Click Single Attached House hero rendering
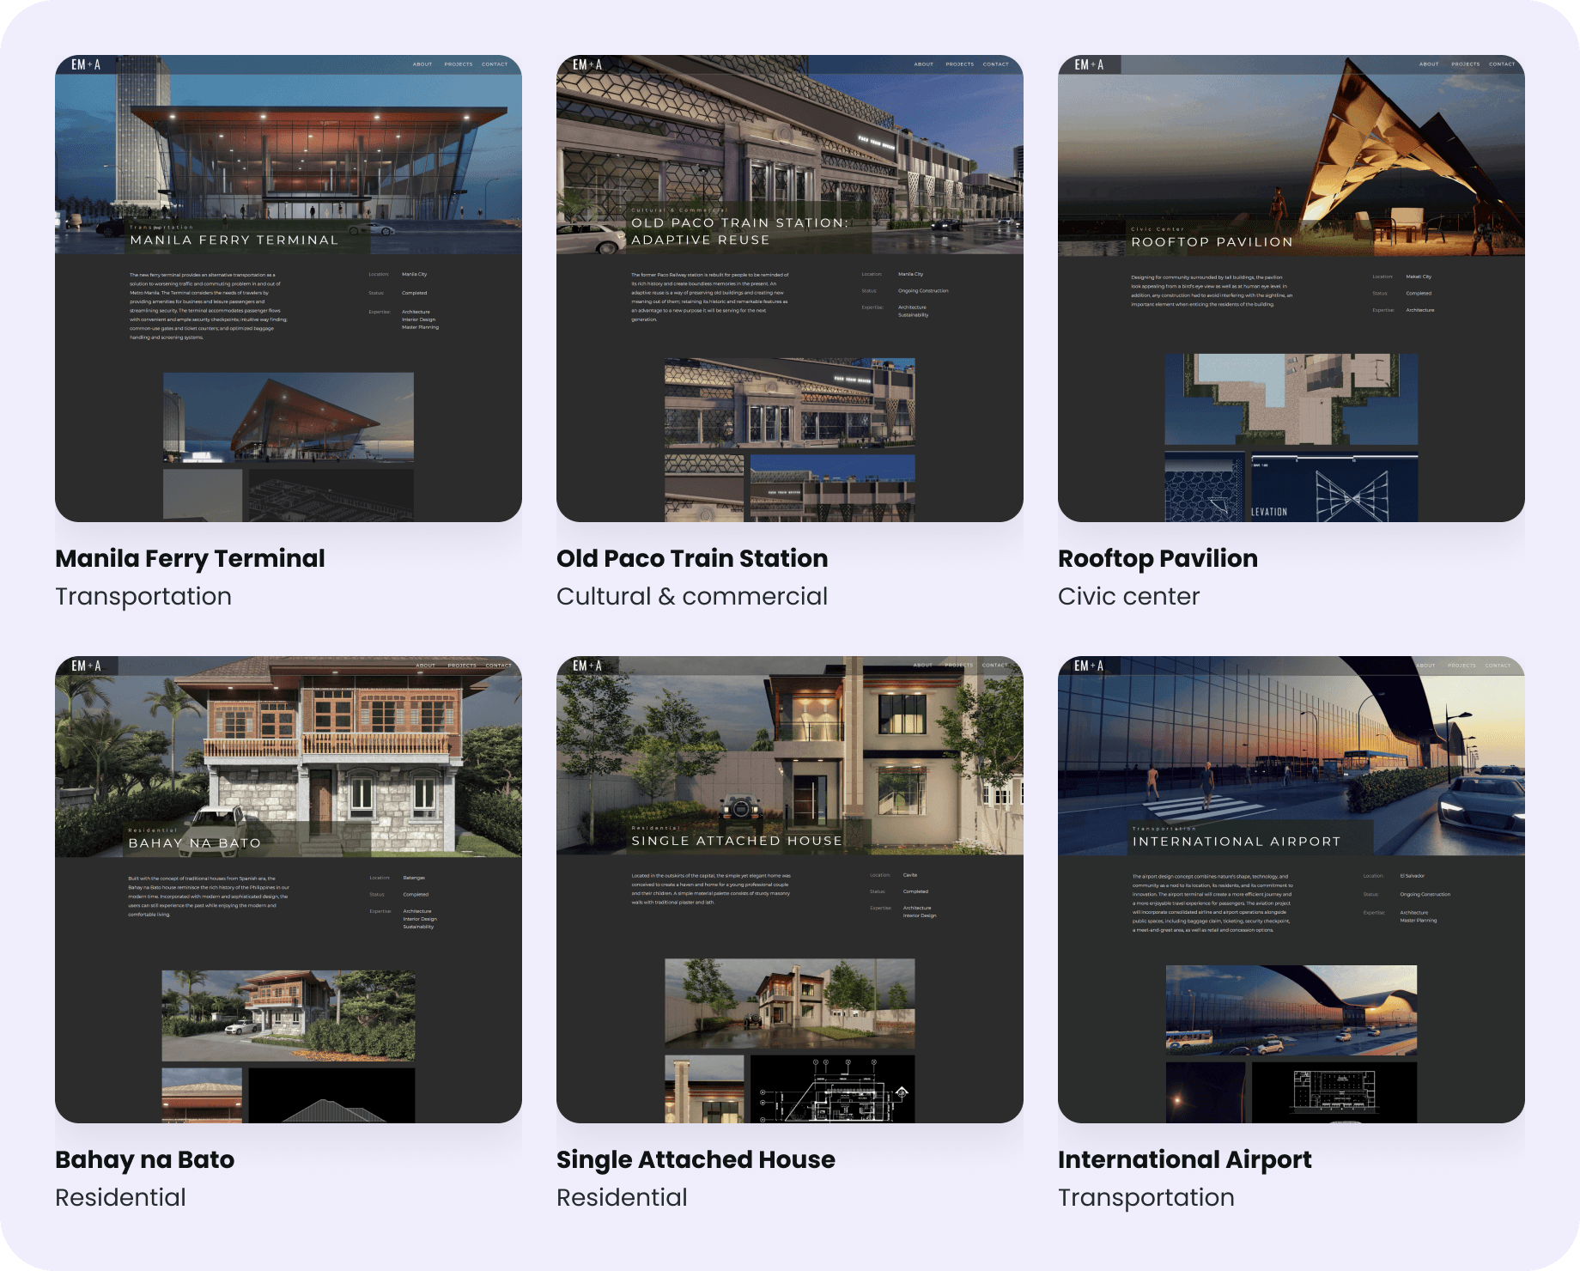This screenshot has width=1580, height=1271. coord(790,756)
